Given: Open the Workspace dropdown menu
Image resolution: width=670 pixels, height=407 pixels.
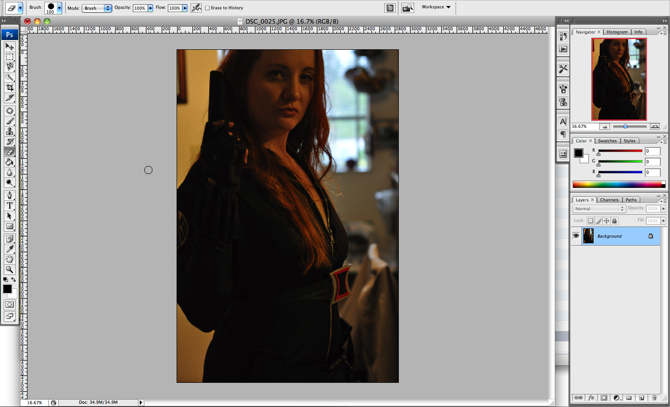Looking at the screenshot, I should [436, 7].
